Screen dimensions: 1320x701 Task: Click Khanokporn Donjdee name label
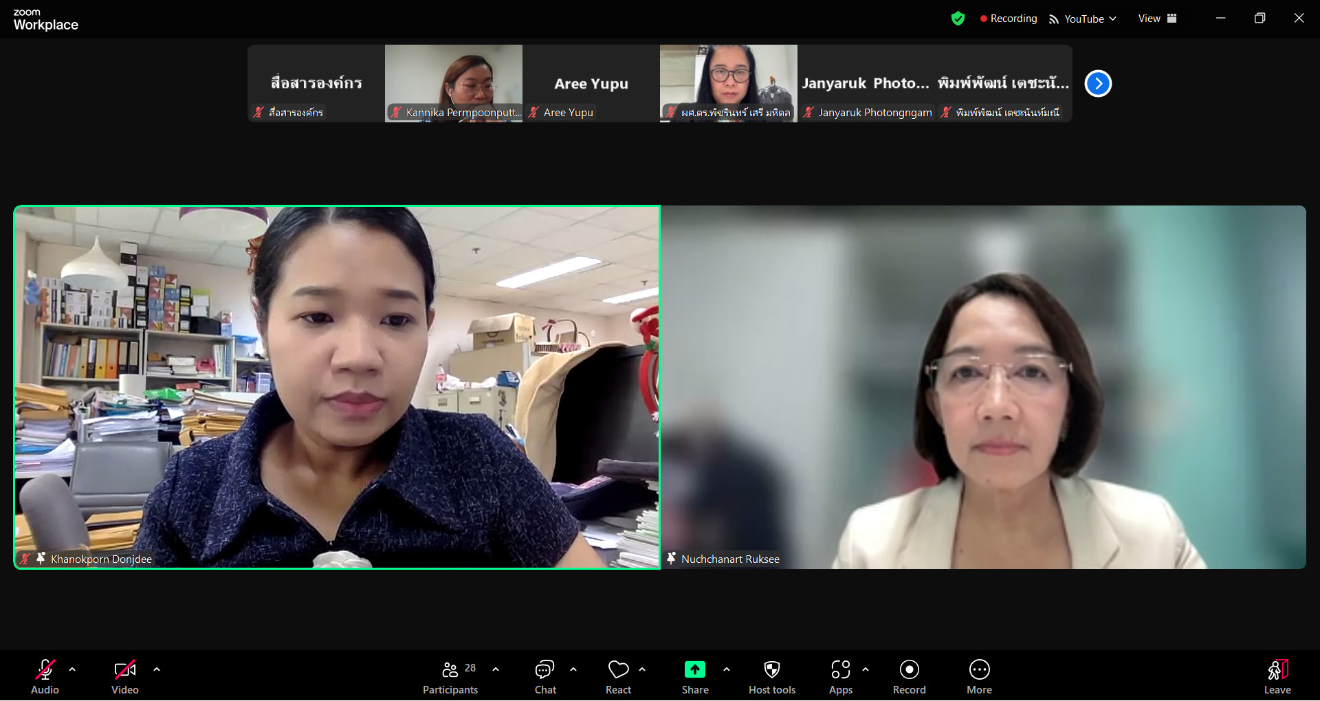coord(101,559)
